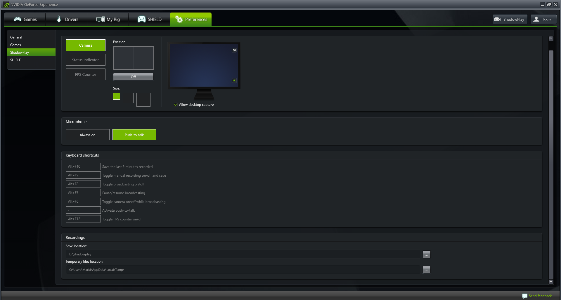This screenshot has width=561, height=300.
Task: Select General in the preferences sidebar
Action: coord(31,37)
